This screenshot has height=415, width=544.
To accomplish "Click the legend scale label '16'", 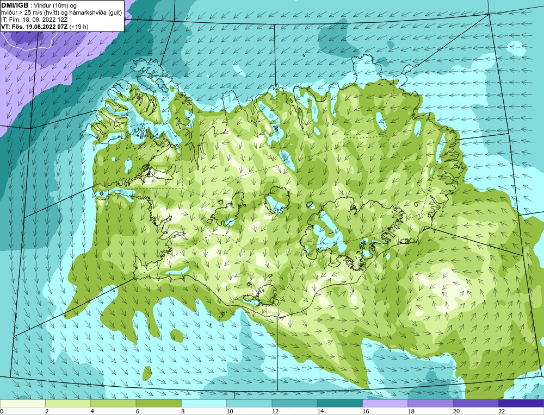I will tap(366, 411).
